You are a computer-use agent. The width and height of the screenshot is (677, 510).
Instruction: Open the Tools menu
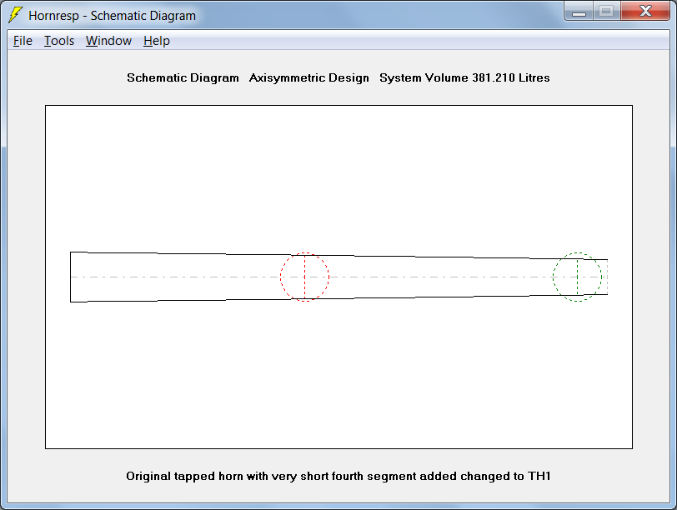click(x=59, y=41)
